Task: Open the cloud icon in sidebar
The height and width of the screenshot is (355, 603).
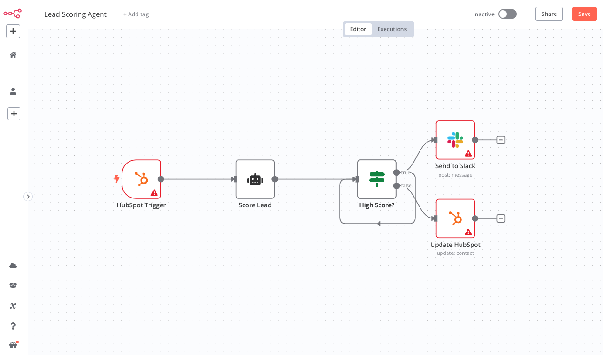Action: click(x=13, y=266)
